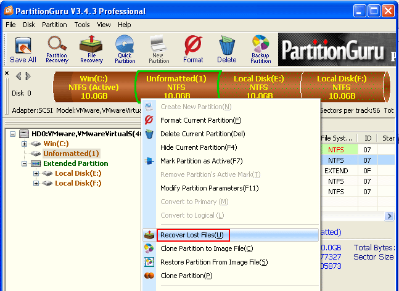
Task: Click Delete Current Partition trash icon in menu
Action: point(149,134)
